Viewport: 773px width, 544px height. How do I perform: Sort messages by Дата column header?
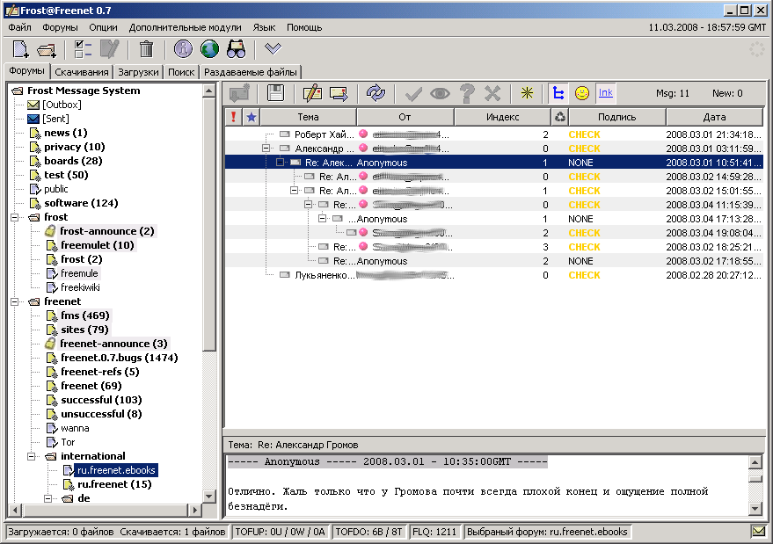click(x=713, y=117)
